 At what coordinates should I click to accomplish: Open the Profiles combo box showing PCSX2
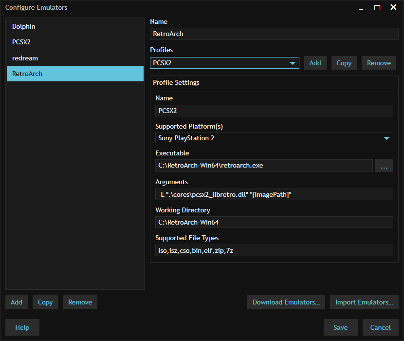click(224, 63)
